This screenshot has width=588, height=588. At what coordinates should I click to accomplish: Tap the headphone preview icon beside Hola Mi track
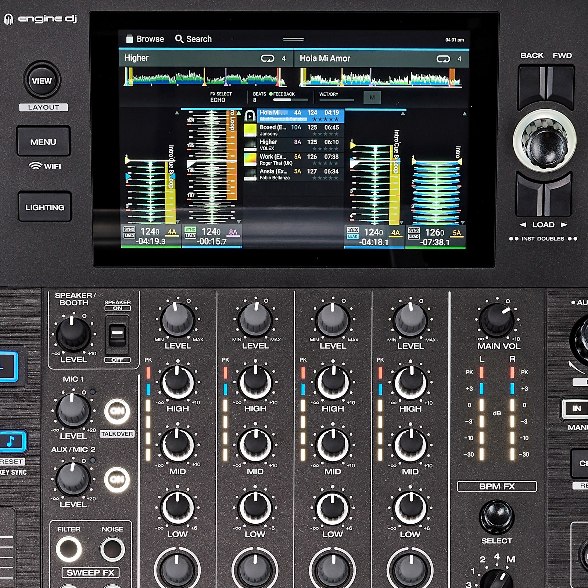250,116
